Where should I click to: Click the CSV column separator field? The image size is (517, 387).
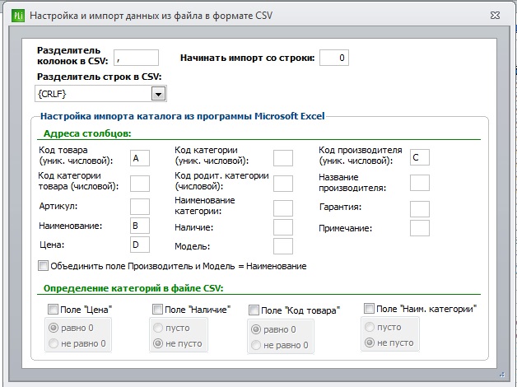pyautogui.click(x=136, y=58)
